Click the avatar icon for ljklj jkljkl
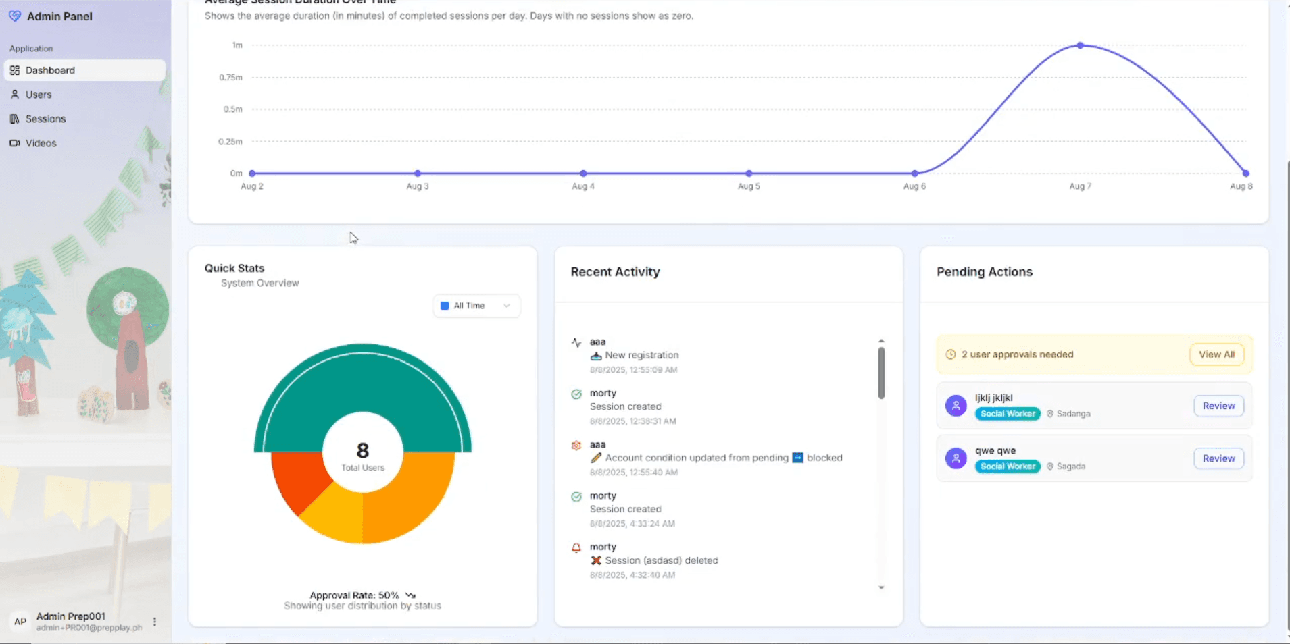The image size is (1290, 644). pyautogui.click(x=956, y=406)
